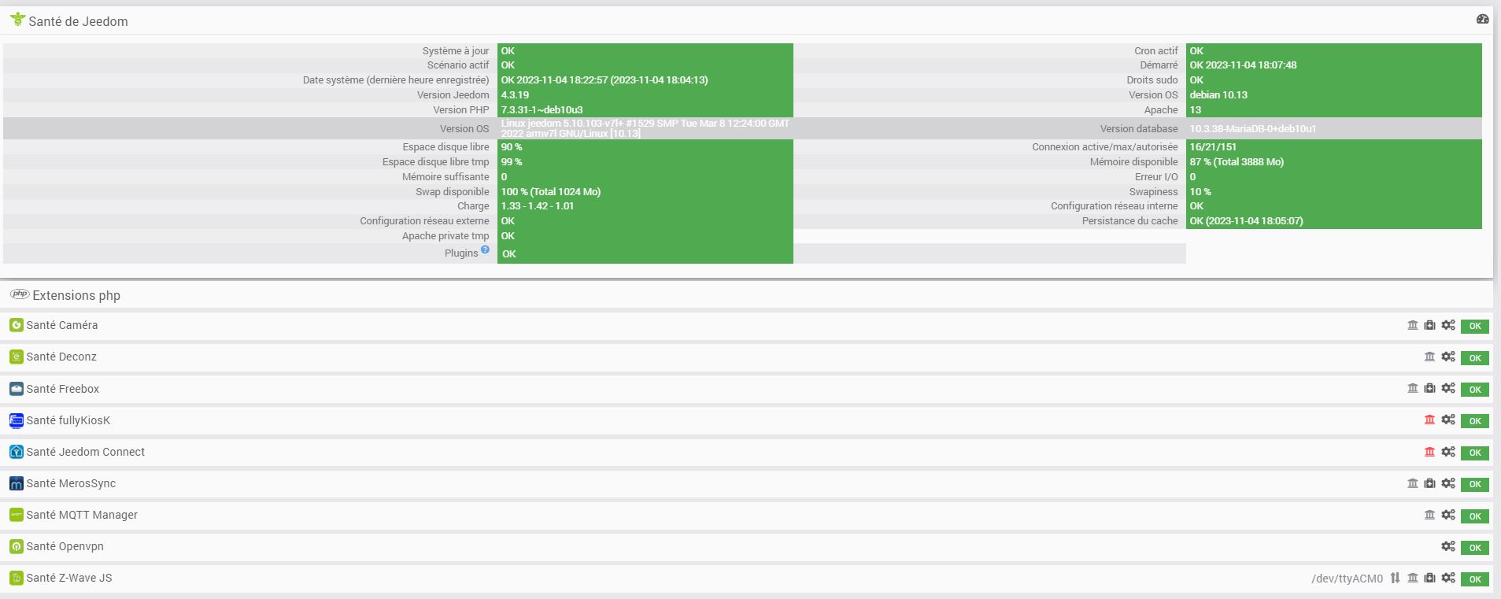The image size is (1501, 599).
Task: Click the red bank-building icon in the fullyKiosK row
Action: pyautogui.click(x=1430, y=420)
